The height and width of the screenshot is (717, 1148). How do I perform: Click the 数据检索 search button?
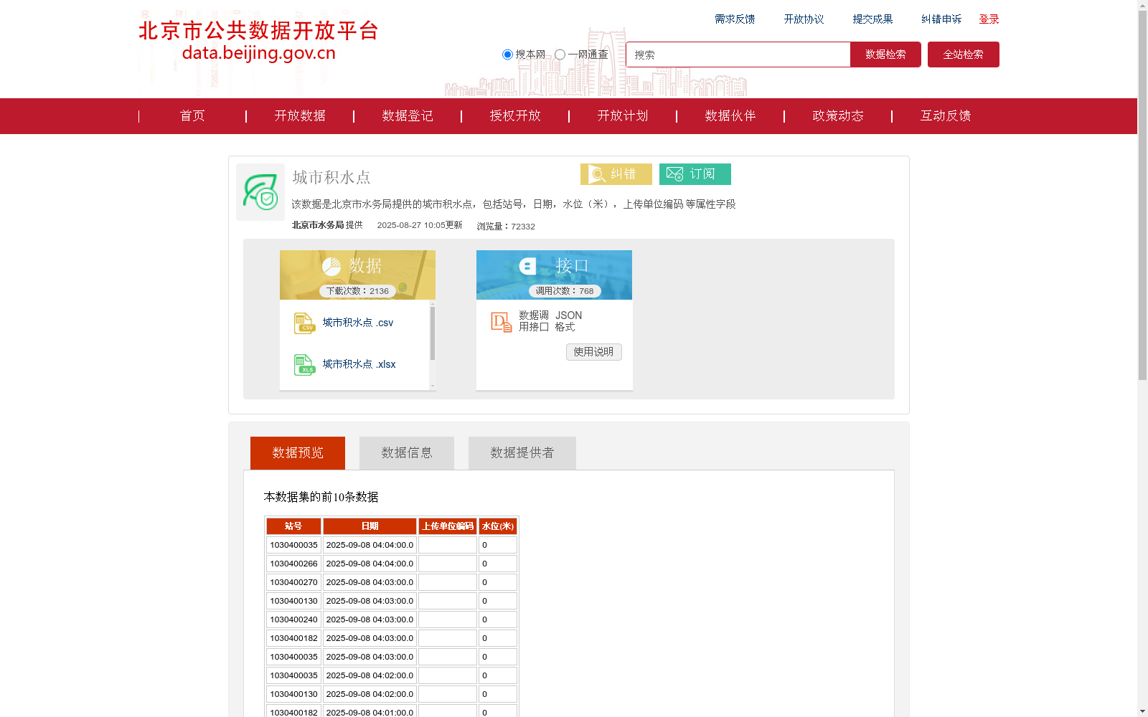(885, 54)
